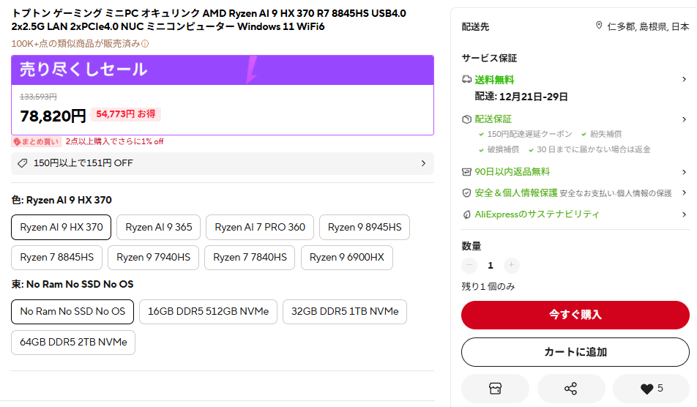Image resolution: width=697 pixels, height=407 pixels.
Task: Click the free shipping truck icon
Action: [466, 80]
